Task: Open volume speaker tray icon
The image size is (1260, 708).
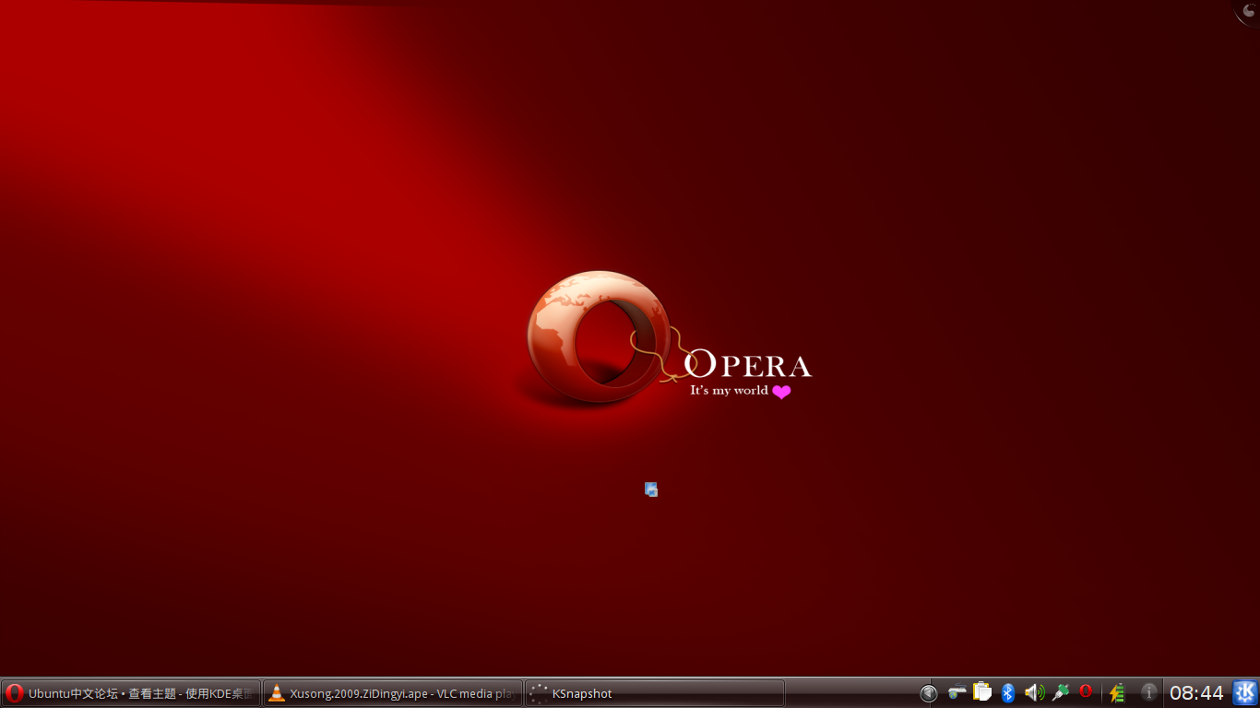Action: [1034, 692]
